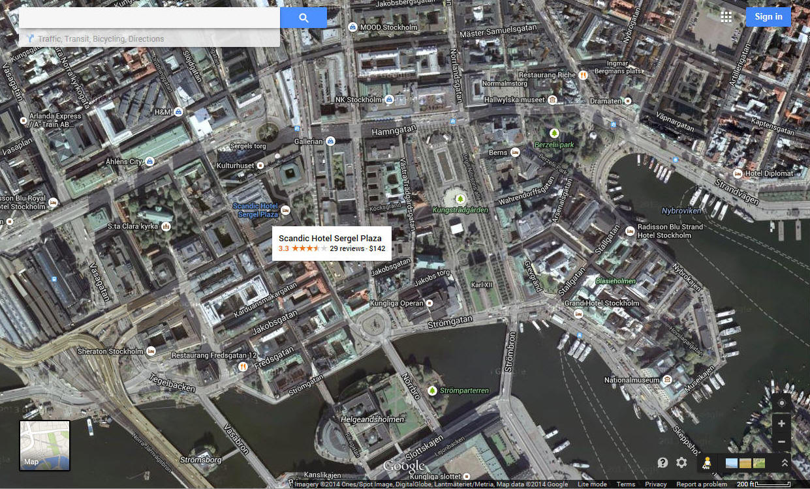Viewport: 810px width, 489px height.
Task: Select the S:ta Clara kyrka church marker
Action: [x=166, y=226]
